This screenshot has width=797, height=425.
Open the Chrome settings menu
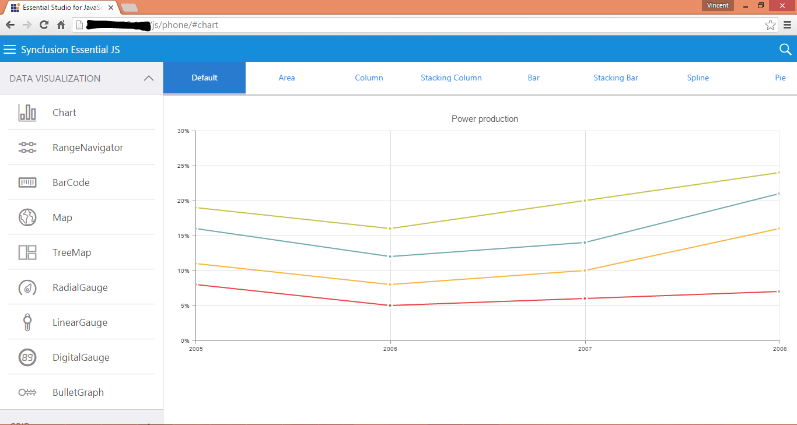tap(787, 25)
